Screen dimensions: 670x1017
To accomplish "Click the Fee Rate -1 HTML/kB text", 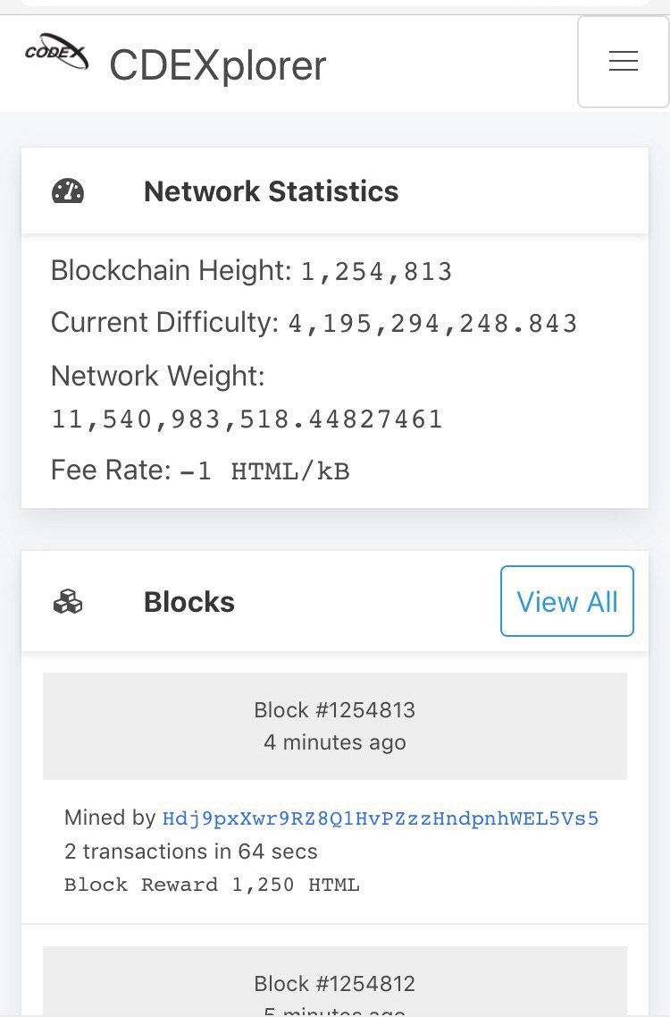I will [200, 470].
